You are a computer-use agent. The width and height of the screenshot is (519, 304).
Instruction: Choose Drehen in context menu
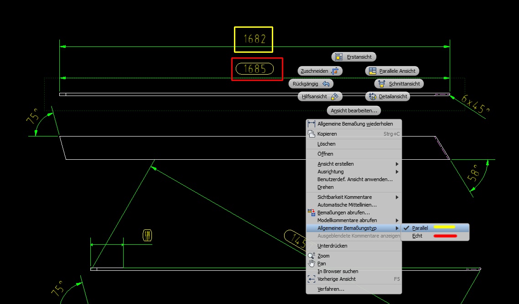pos(354,187)
